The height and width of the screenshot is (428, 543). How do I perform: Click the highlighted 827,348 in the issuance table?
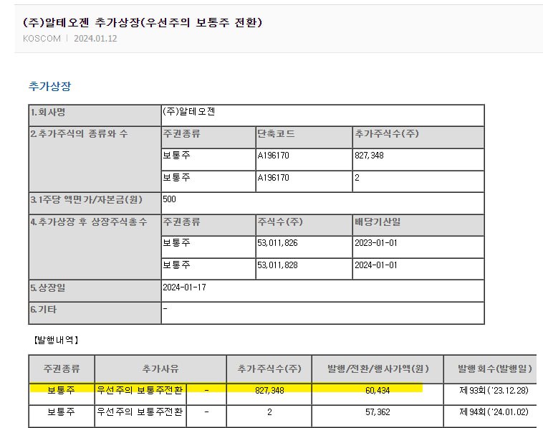269,391
